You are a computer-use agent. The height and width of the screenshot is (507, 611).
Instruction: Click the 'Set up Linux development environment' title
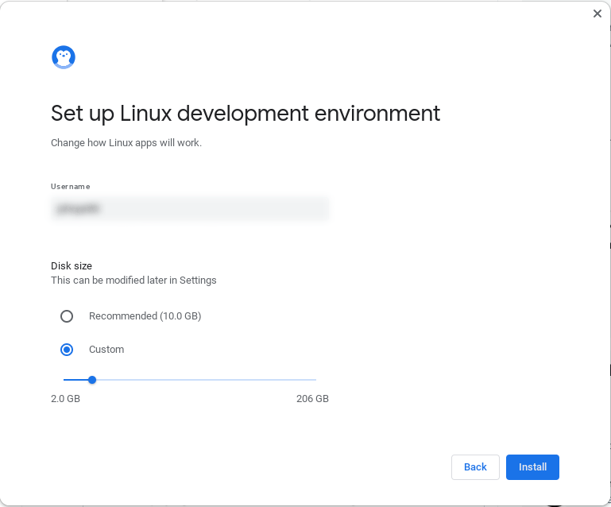tap(246, 114)
